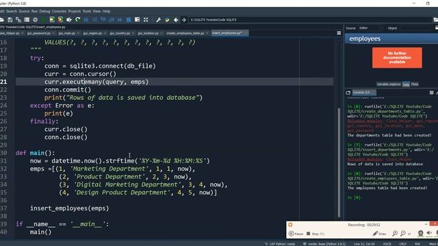Run selection or current line icon
The image size is (438, 246).
(x=69, y=20)
